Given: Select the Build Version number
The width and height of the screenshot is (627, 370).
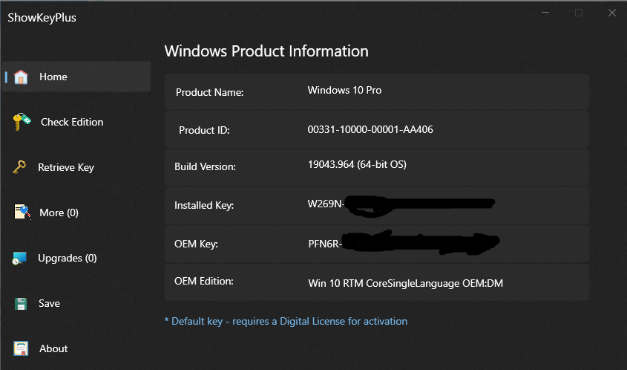Looking at the screenshot, I should point(357,164).
